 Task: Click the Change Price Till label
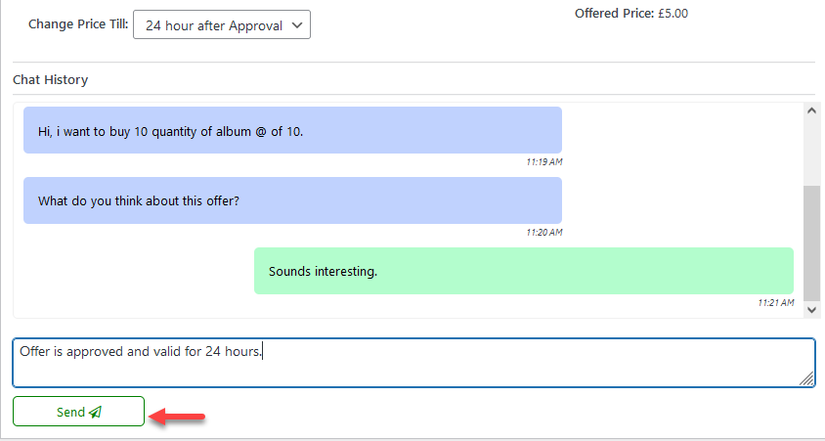77,24
